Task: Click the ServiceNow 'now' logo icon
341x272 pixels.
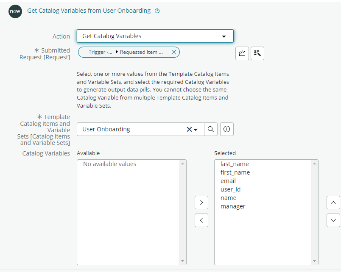Action: click(15, 11)
